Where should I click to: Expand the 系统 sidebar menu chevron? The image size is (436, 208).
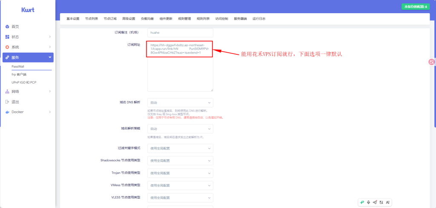50,47
